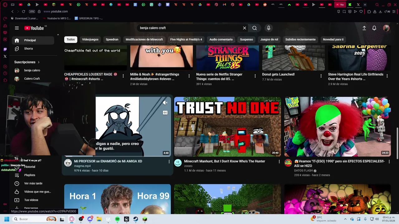Image resolution: width=399 pixels, height=224 pixels.
Task: Click the www.youtube.com address bar
Action: pos(55,12)
